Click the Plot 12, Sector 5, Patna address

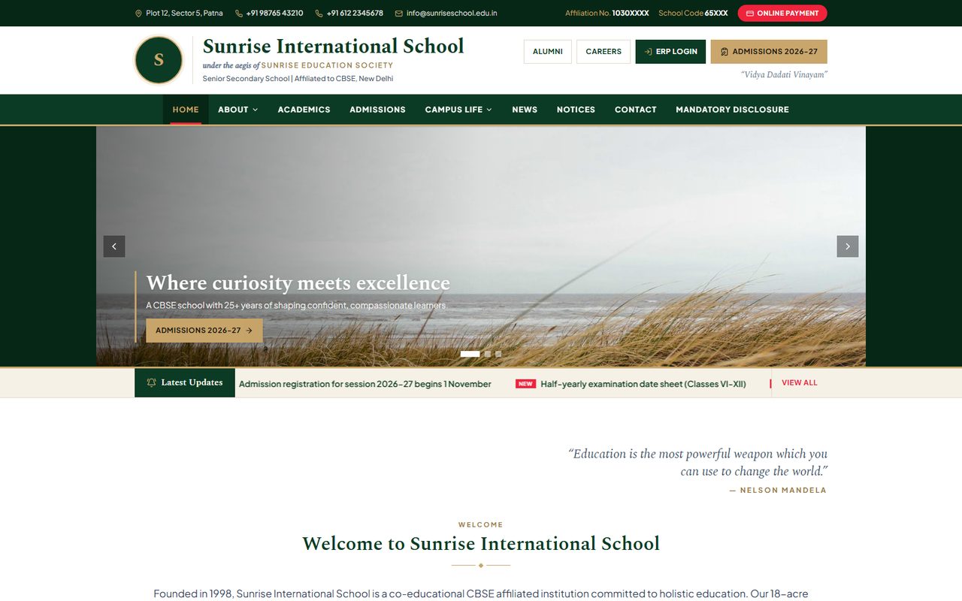(x=184, y=14)
